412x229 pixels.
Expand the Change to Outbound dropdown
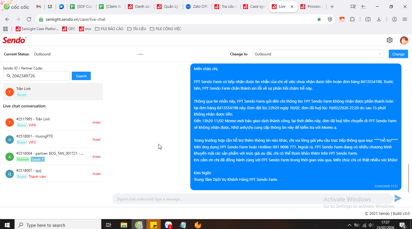coord(318,54)
